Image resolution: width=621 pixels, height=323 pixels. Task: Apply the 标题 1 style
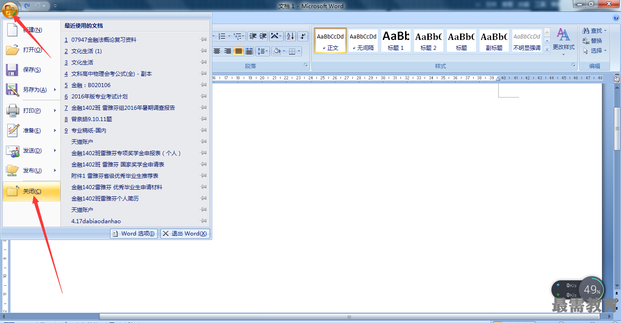coord(396,41)
